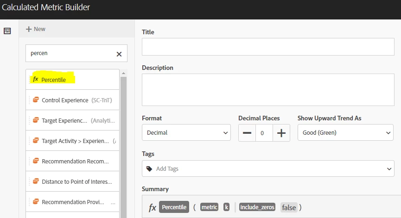Select Target Experienc... (Analyti... item
401x218 pixels.
[72, 120]
